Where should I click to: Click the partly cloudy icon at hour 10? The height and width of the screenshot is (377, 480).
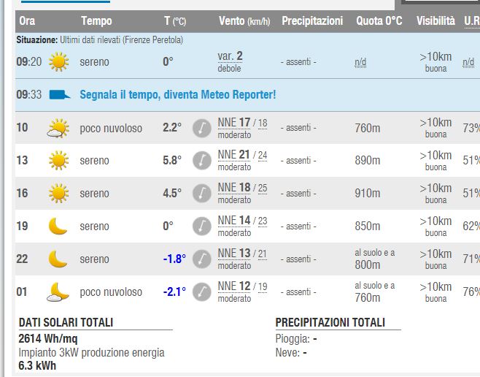[58, 129]
